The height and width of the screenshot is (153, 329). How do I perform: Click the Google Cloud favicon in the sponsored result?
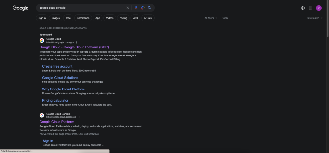(x=42, y=40)
